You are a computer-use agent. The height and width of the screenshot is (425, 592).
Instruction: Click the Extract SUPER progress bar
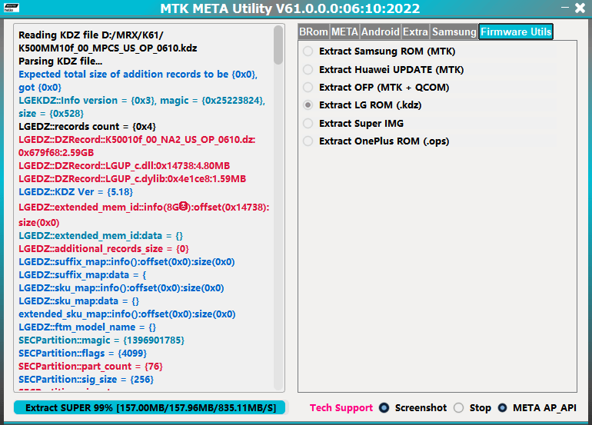(150, 408)
